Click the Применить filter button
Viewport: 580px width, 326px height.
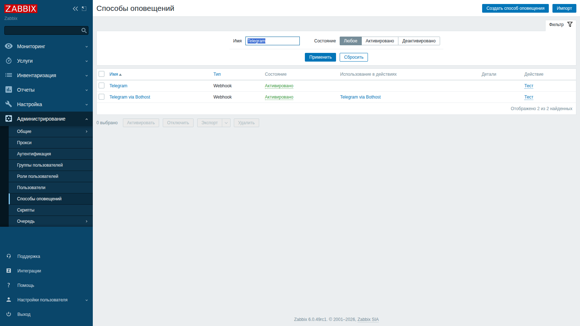320,57
